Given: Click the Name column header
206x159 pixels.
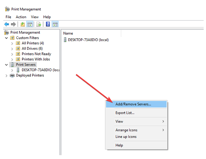Looking at the screenshot, I should 92,33.
